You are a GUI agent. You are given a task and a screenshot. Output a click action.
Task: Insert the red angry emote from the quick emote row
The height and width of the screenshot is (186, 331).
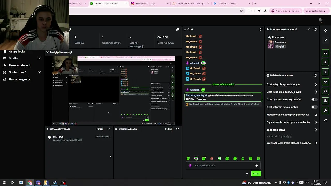tap(212, 158)
